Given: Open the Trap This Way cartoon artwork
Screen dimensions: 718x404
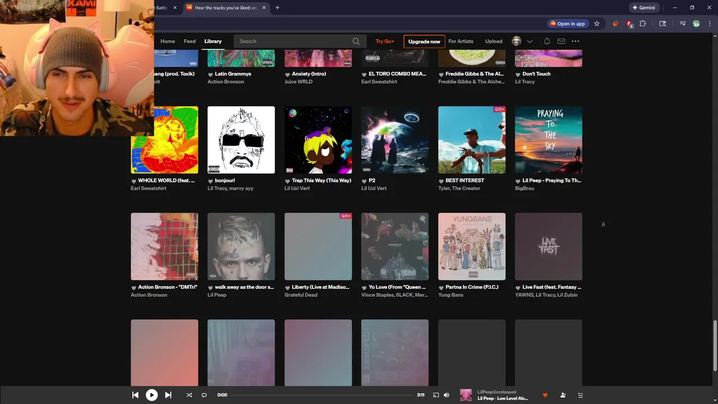Looking at the screenshot, I should (318, 140).
